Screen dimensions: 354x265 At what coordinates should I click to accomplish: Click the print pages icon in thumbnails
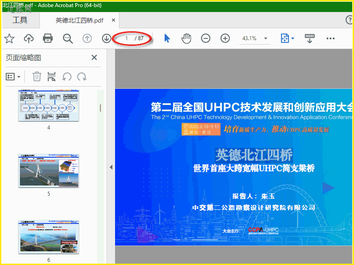tap(51, 76)
